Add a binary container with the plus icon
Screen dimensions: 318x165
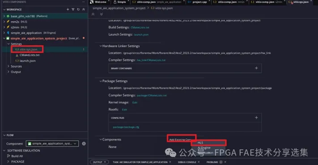tap(256, 68)
